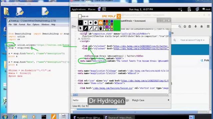
Task: Select the eraser tool in Epic Pen
Action: [x=96, y=28]
